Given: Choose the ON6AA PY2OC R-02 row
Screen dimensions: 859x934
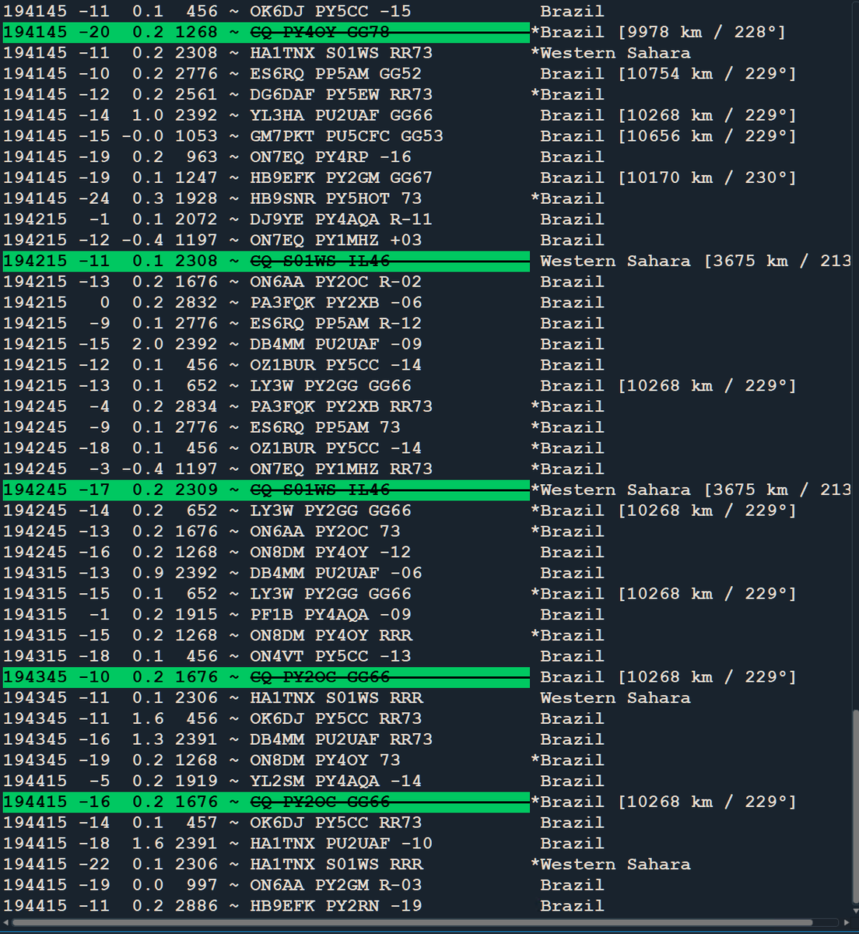Looking at the screenshot, I should pos(426,282).
